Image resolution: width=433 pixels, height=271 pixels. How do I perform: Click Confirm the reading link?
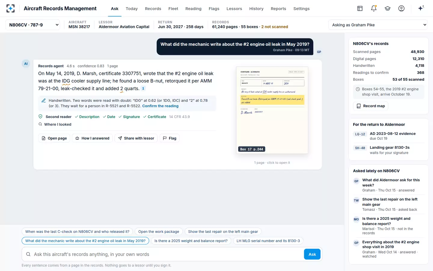[x=160, y=106]
